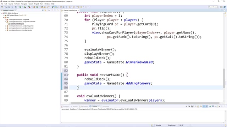Click Link with Editor in Package Explorer
The height and width of the screenshot is (127, 227).
(x=45, y=10)
